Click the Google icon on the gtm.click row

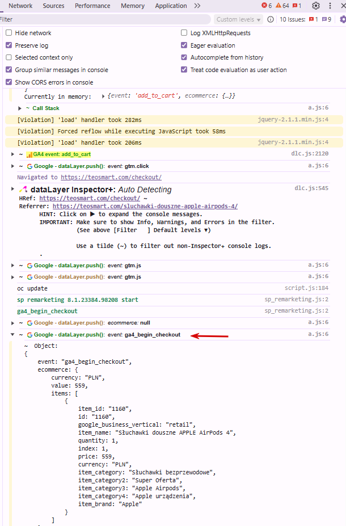pos(29,166)
